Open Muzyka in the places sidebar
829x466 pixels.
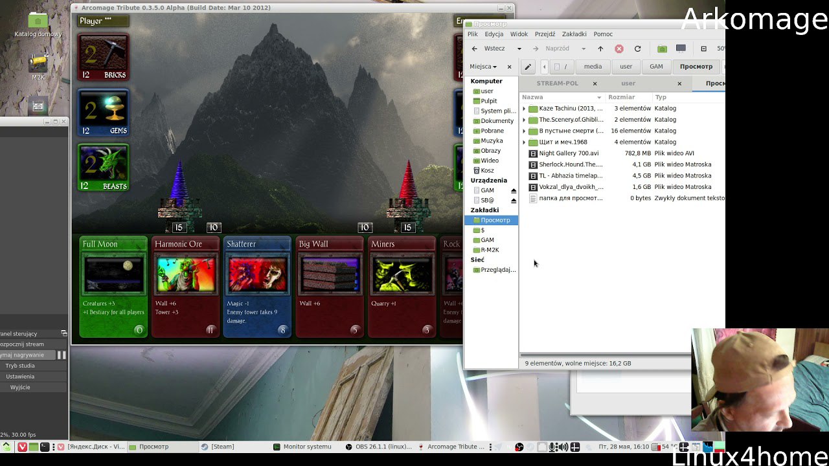coord(492,140)
